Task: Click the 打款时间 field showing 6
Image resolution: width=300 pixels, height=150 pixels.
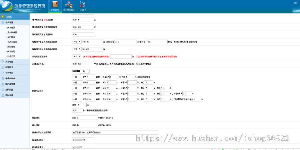Action: pyautogui.click(x=87, y=118)
